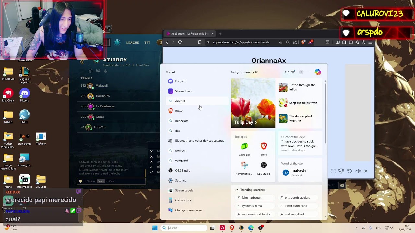Launch Herramienta Recortes from Top apps
Image resolution: width=415 pixels, height=233 pixels.
pos(244,169)
